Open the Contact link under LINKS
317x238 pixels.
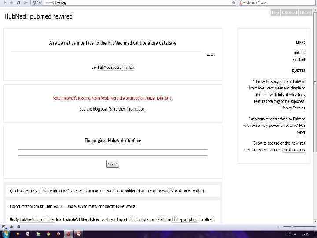pos(299,59)
